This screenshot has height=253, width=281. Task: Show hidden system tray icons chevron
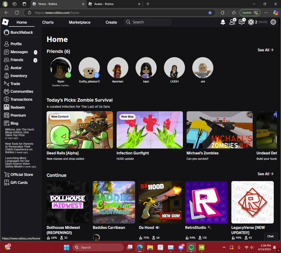(x=224, y=247)
